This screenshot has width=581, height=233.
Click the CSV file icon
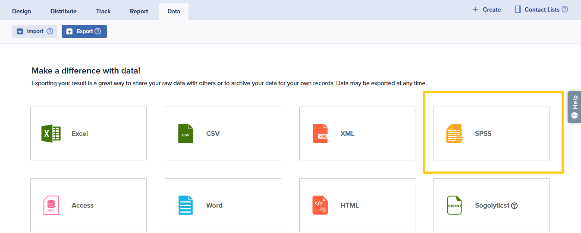click(x=185, y=134)
